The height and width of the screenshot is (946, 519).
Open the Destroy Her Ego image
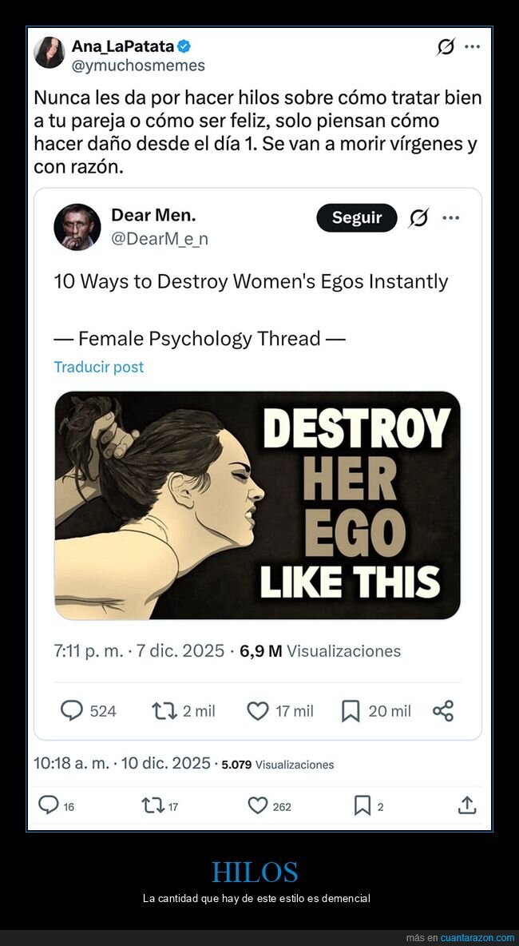point(257,505)
